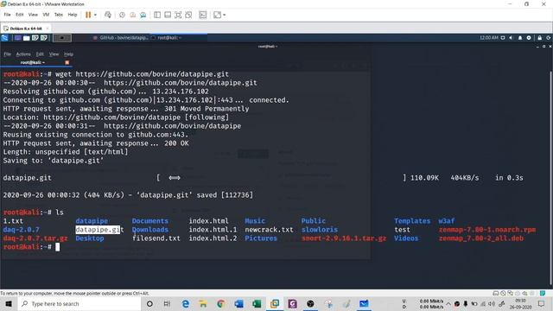553x311 pixels.
Task: Open VMware View menu
Action: tap(33, 15)
